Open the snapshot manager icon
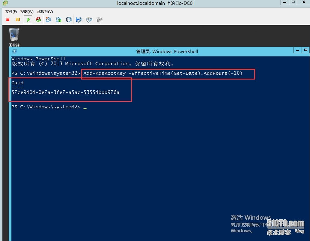 pos(68,20)
